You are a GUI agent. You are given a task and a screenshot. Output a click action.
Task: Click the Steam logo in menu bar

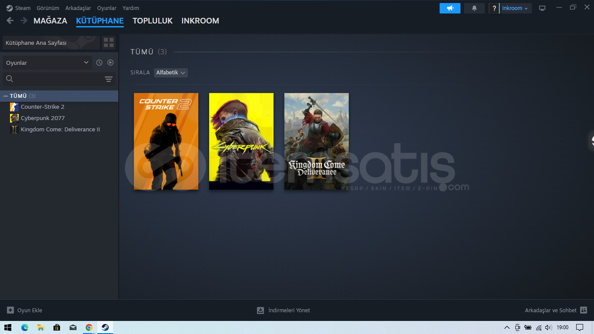point(10,8)
